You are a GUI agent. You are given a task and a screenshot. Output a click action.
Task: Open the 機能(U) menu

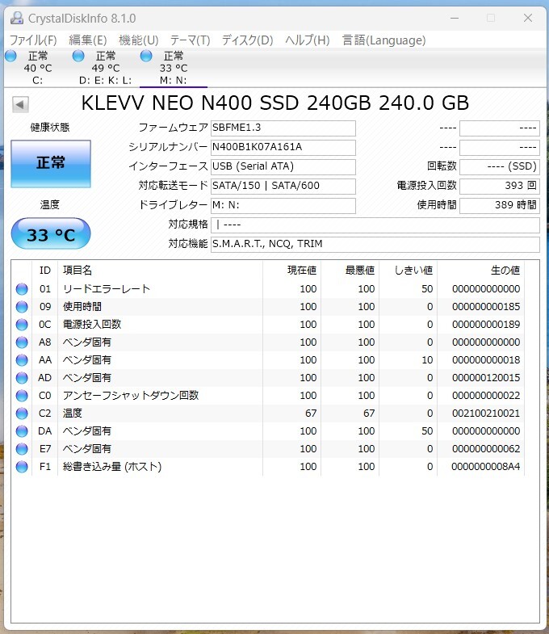click(139, 40)
